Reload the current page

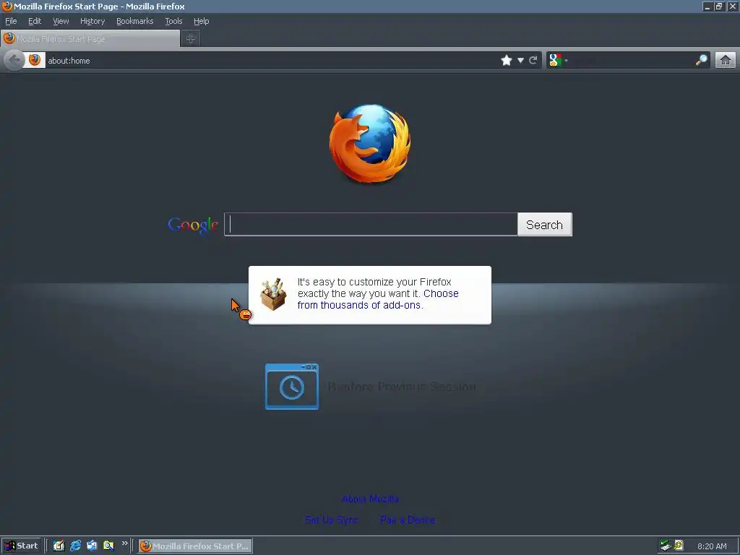pyautogui.click(x=533, y=61)
